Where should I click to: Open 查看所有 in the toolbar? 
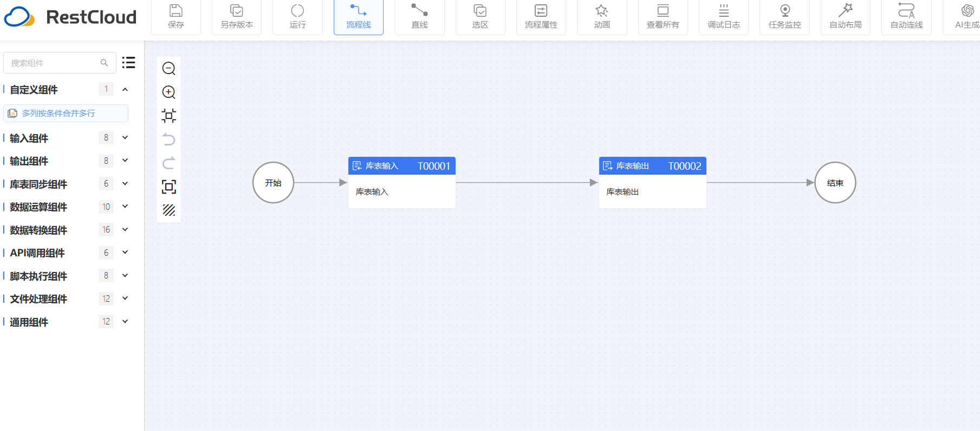[663, 17]
